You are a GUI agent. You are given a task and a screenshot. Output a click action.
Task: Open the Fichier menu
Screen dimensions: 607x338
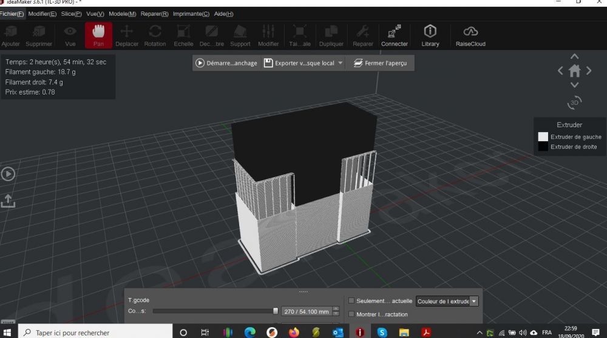pos(12,14)
